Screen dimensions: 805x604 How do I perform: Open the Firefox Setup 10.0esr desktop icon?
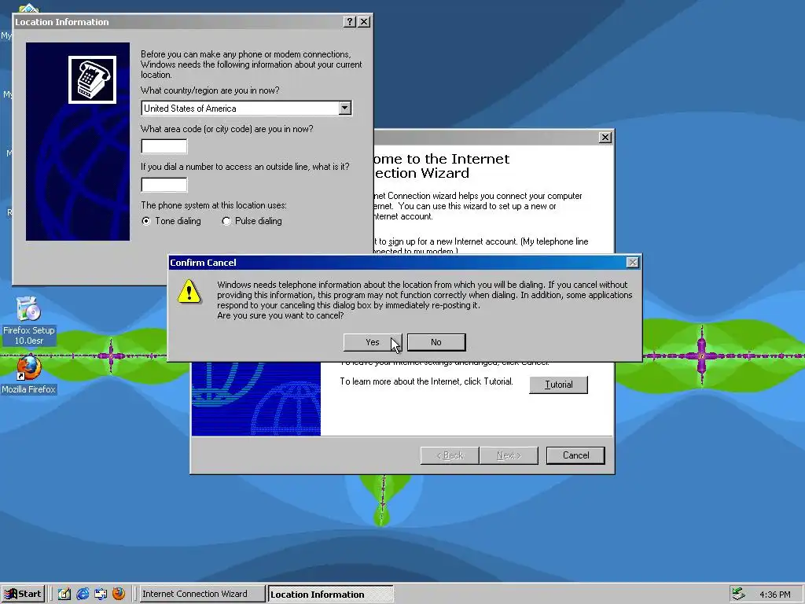tap(29, 321)
